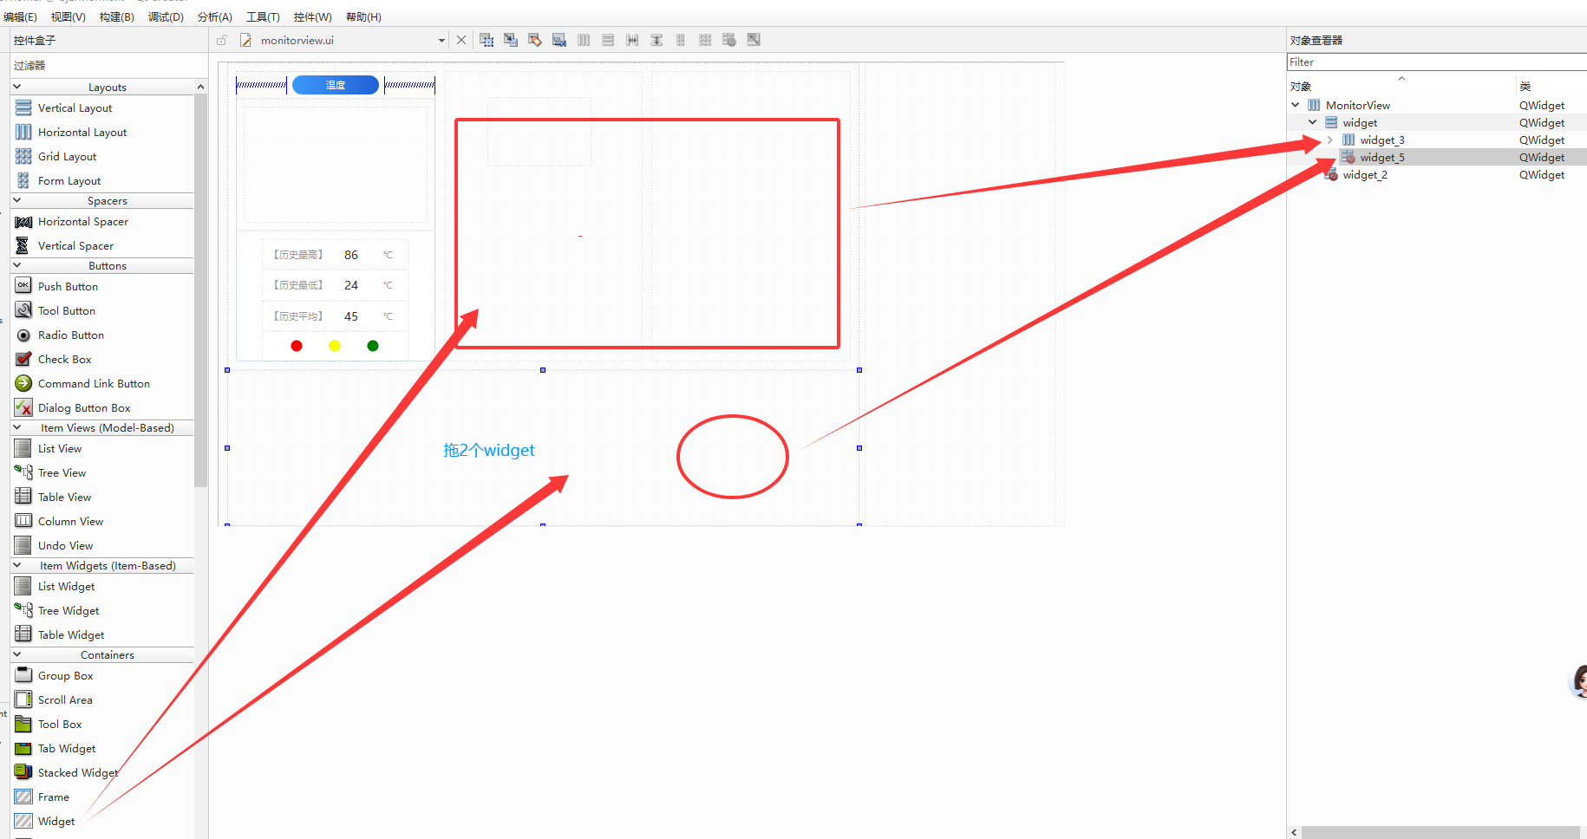The height and width of the screenshot is (839, 1587).
Task: Collapse the Spacers category
Action: 16,200
